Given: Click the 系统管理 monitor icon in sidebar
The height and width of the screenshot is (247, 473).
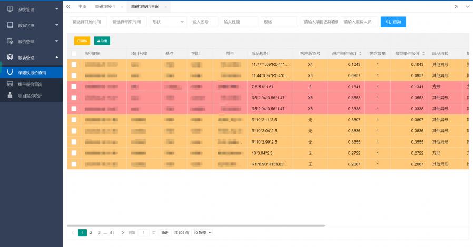Looking at the screenshot, I should point(9,9).
